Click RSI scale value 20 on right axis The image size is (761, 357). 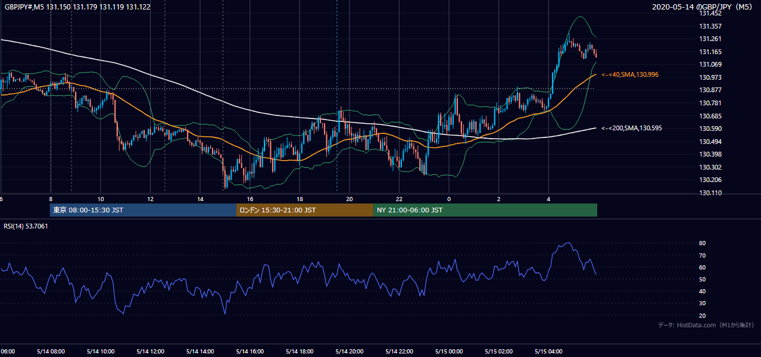click(x=702, y=315)
